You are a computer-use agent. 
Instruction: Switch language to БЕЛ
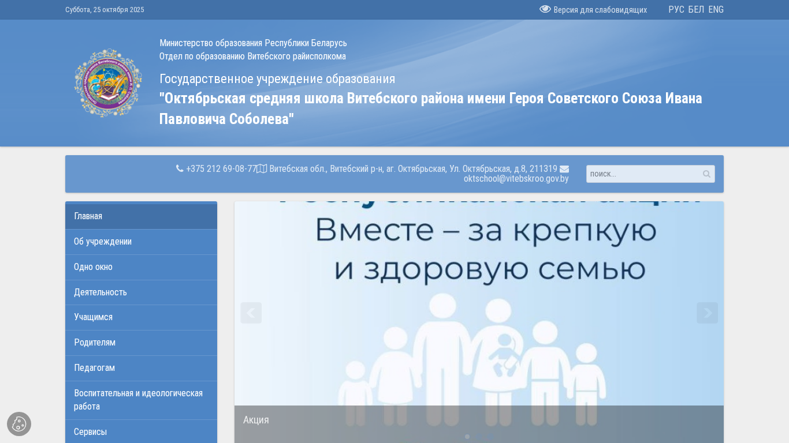[696, 10]
